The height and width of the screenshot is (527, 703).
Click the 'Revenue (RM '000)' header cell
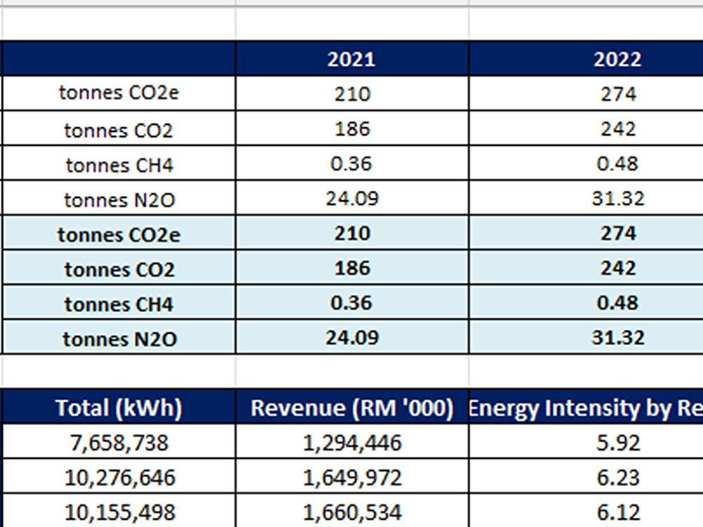[352, 407]
